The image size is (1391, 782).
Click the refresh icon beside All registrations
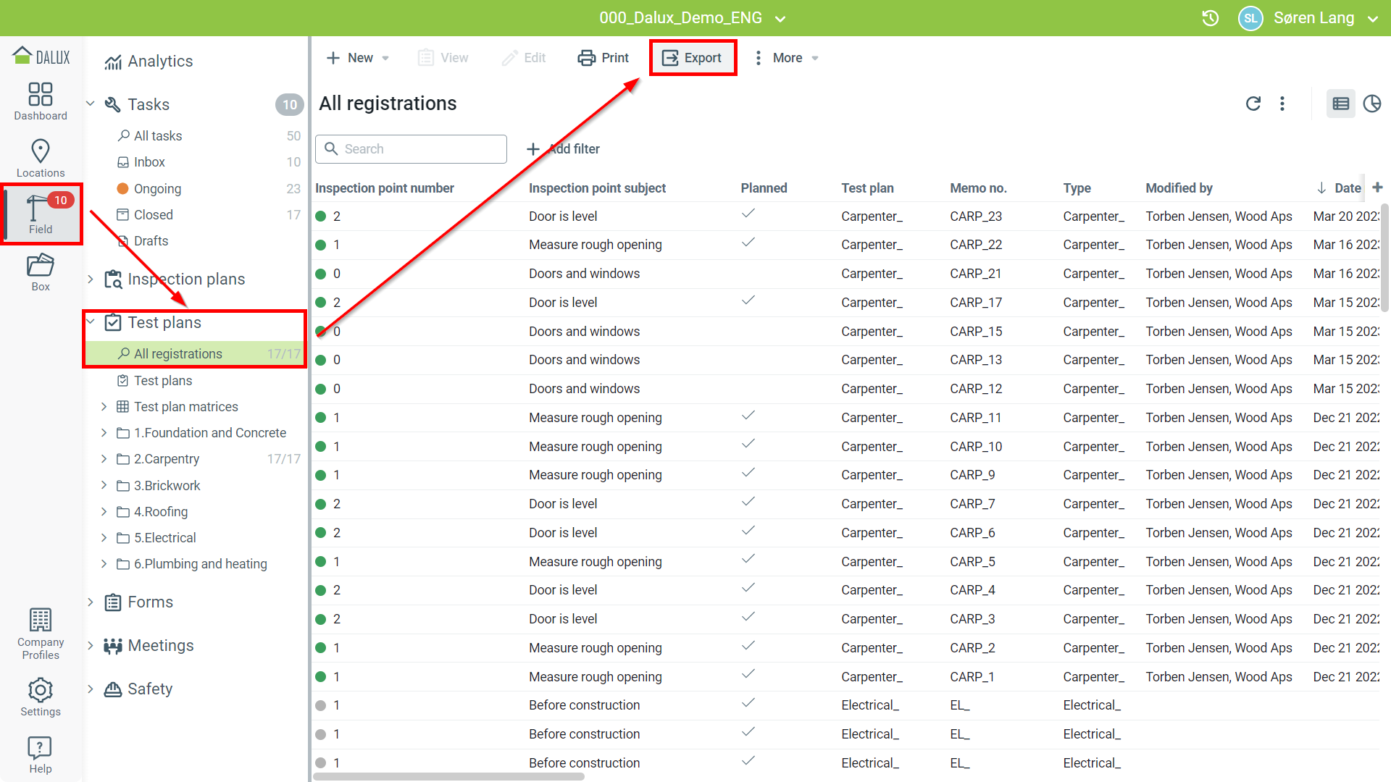click(1253, 104)
